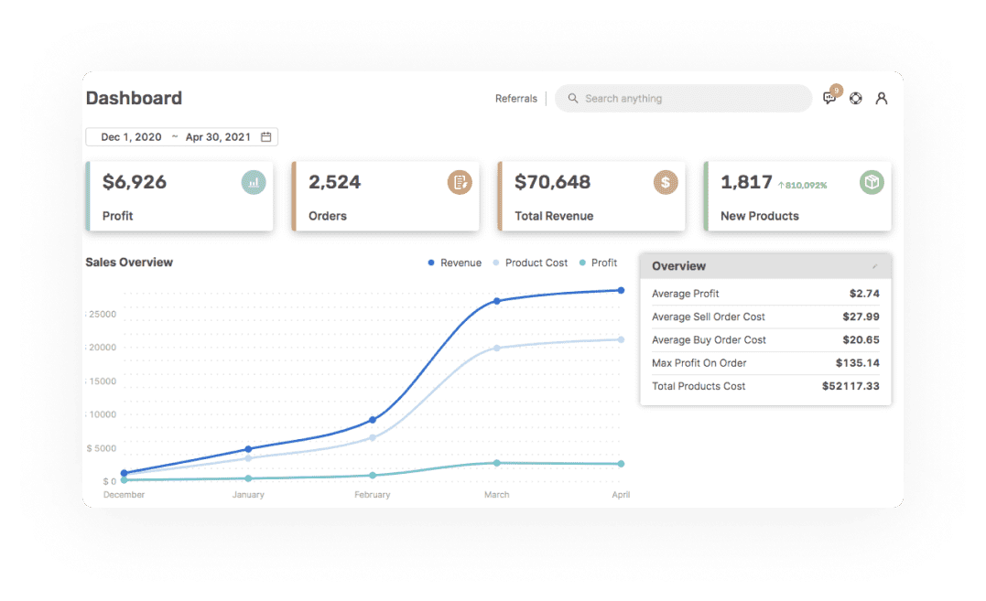986x601 pixels.
Task: Click the bar chart icon on Profit card
Action: tap(254, 183)
